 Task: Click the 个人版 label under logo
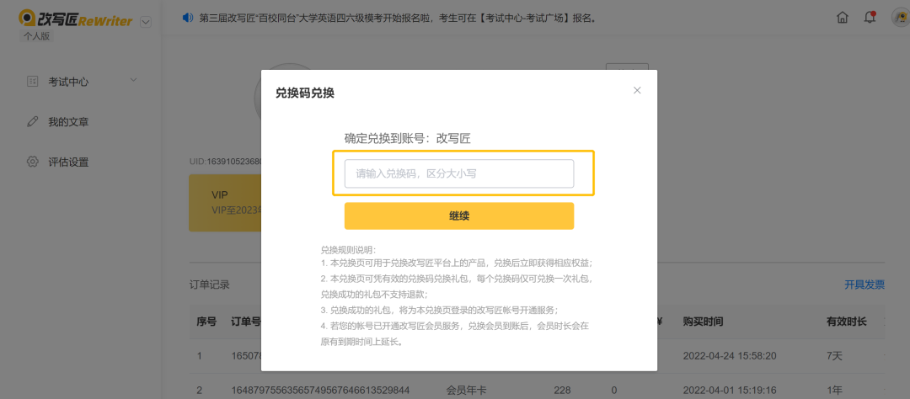[36, 35]
